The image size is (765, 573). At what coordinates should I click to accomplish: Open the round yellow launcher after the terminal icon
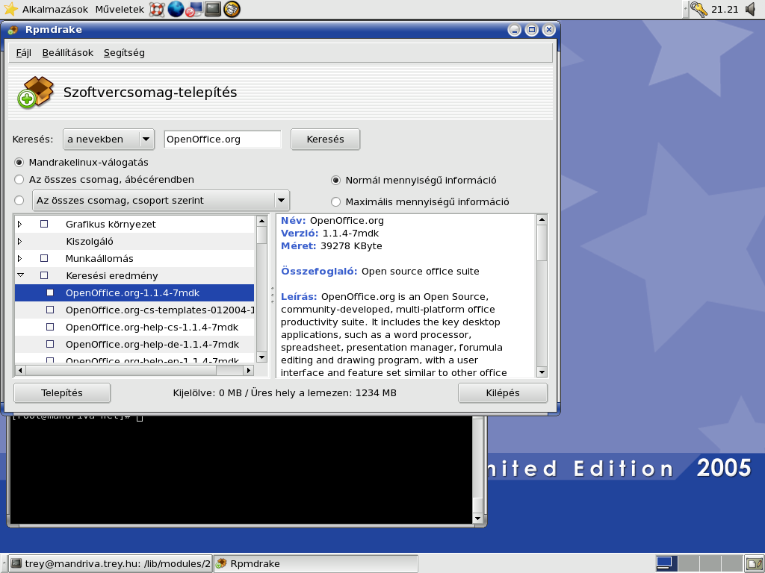pyautogui.click(x=232, y=9)
